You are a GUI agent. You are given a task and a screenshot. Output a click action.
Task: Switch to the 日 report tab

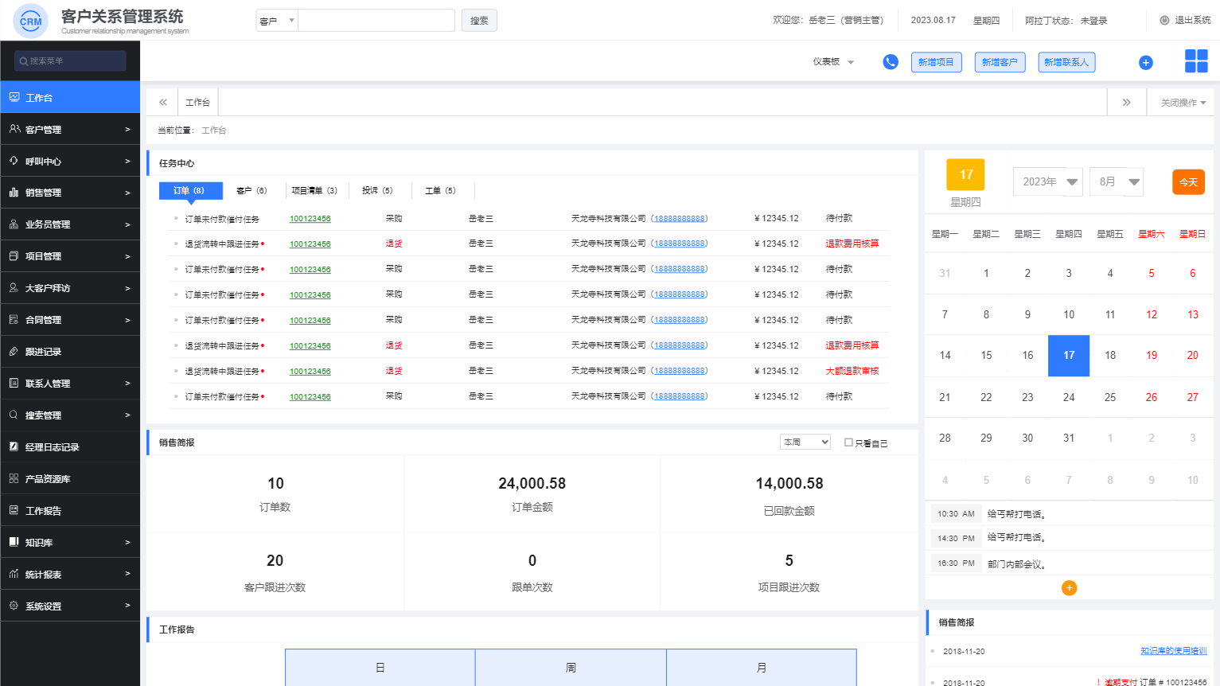tap(380, 668)
